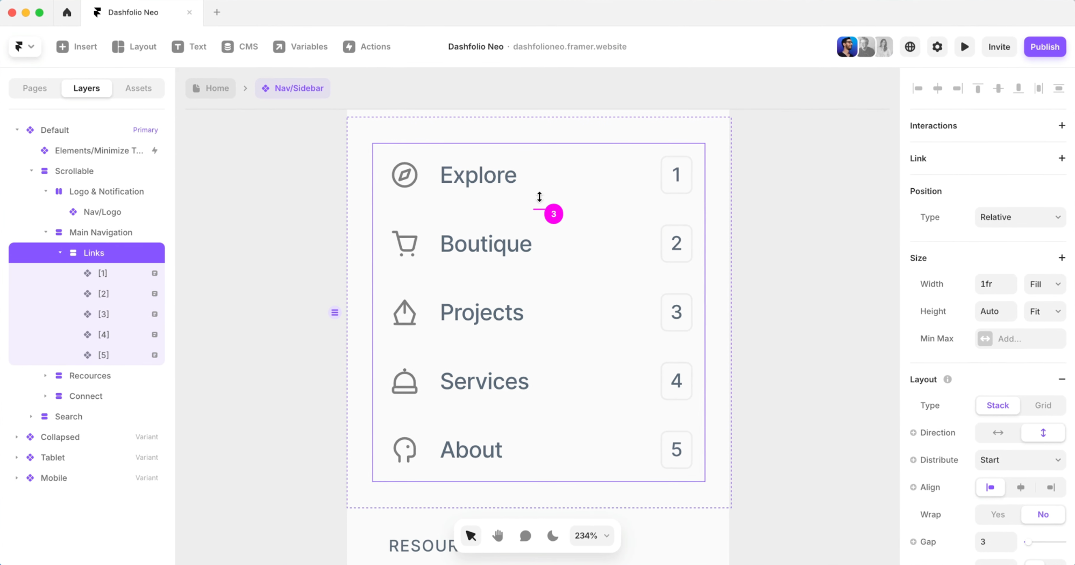Align selection to top edge

(x=978, y=88)
